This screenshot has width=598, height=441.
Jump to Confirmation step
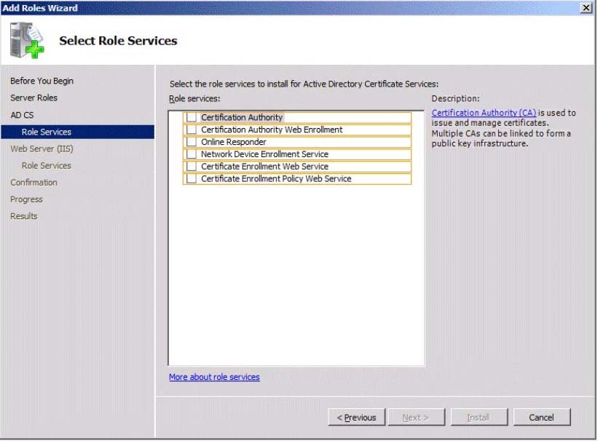[x=34, y=182]
